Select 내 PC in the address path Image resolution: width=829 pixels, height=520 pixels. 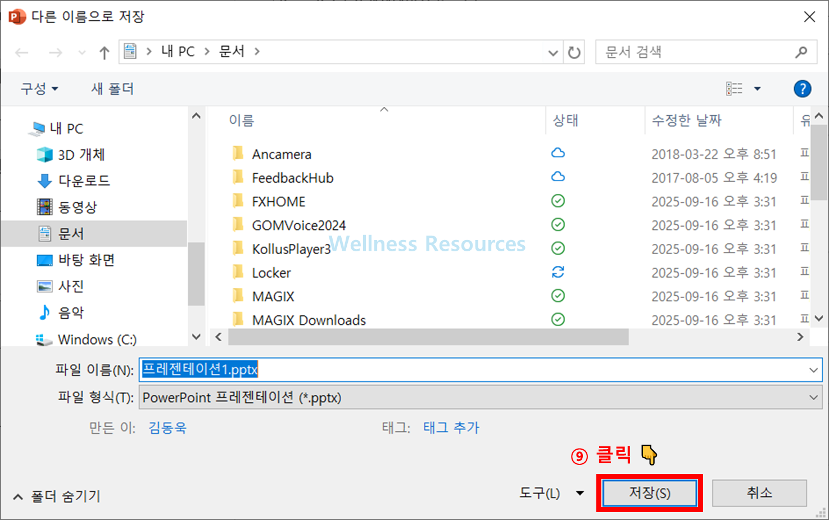[178, 52]
